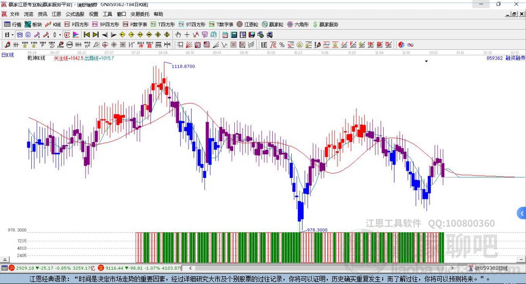Open the 六角形 hexagon tool
This screenshot has width=526, height=284.
click(x=298, y=24)
